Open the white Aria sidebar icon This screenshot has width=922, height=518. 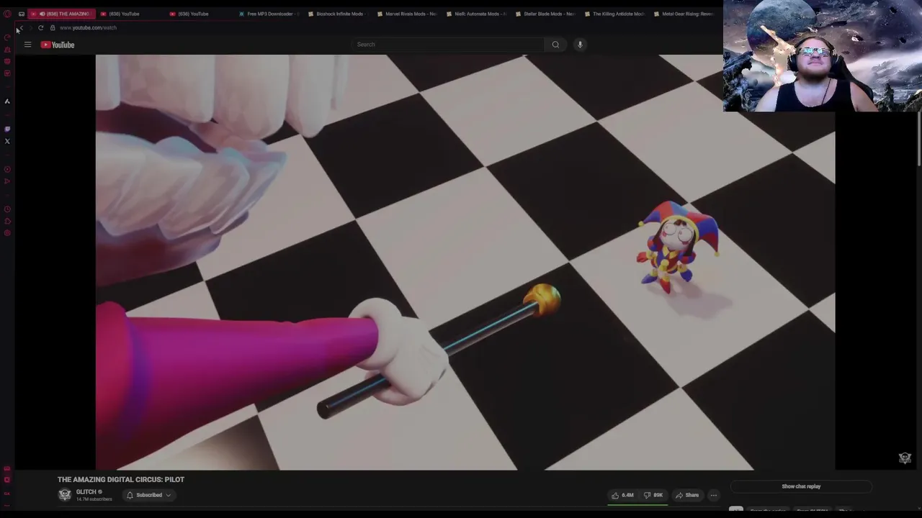pos(7,101)
